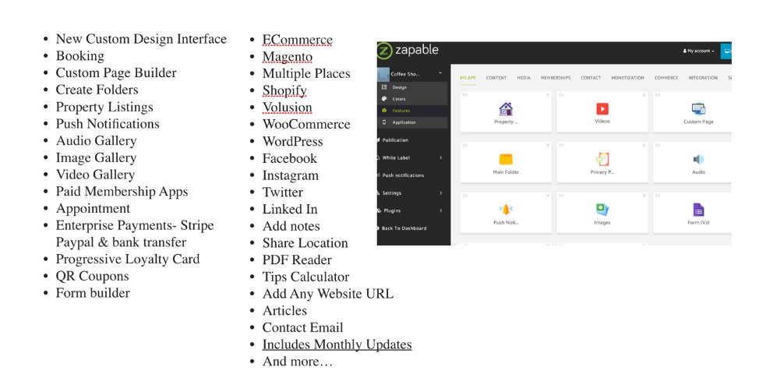
Task: Expand the Coffee Sho... app chevron
Action: click(x=440, y=73)
